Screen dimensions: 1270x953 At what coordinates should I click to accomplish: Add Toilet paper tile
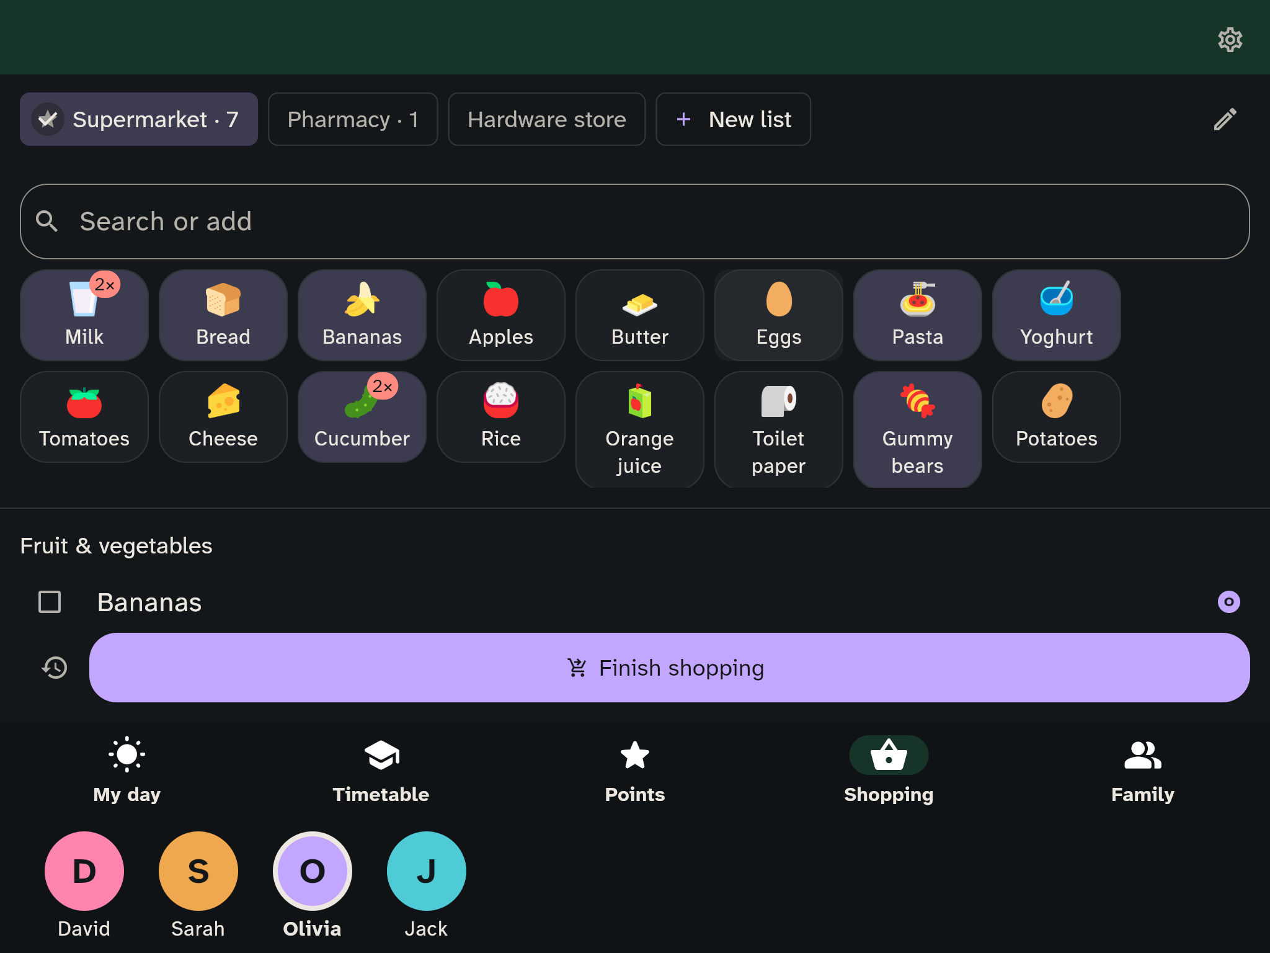coord(779,430)
